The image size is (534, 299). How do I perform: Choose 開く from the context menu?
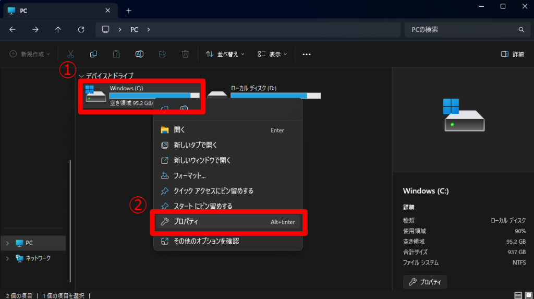click(x=228, y=130)
